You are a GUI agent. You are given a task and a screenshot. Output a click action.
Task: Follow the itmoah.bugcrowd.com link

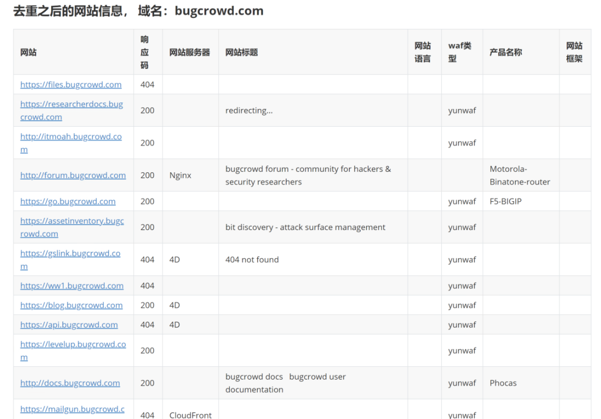[x=71, y=143]
